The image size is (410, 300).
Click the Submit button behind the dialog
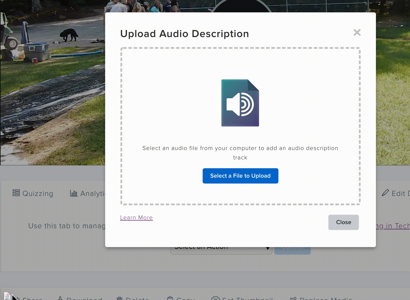[293, 250]
